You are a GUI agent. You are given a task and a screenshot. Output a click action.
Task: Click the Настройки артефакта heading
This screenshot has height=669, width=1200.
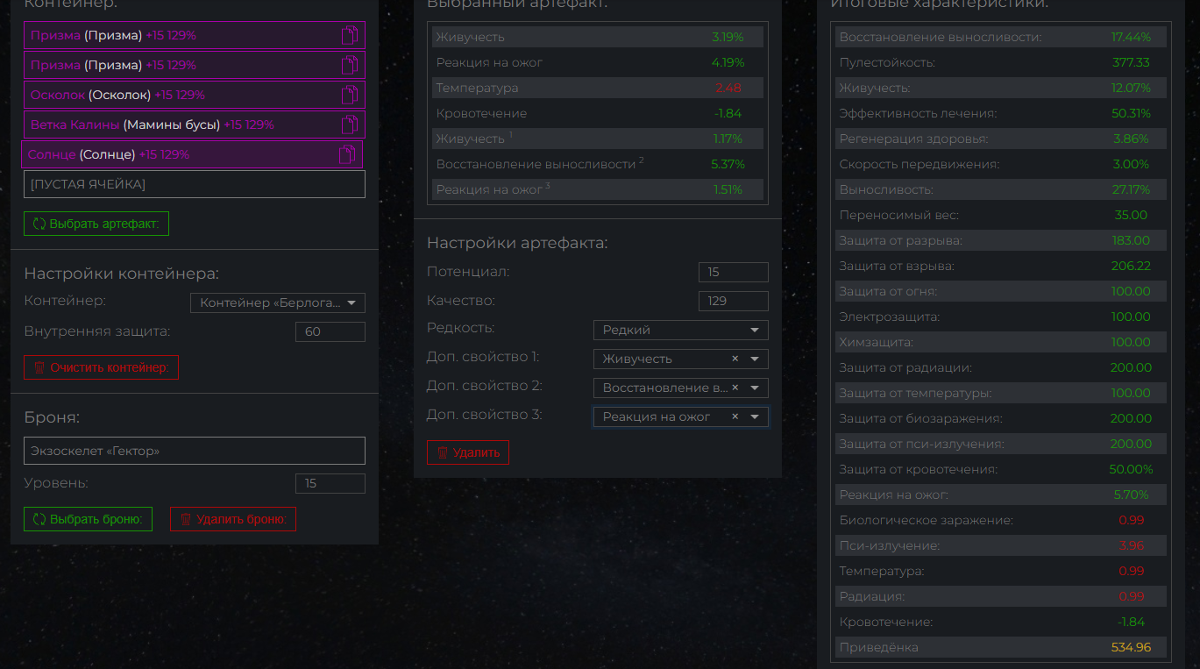coord(517,243)
